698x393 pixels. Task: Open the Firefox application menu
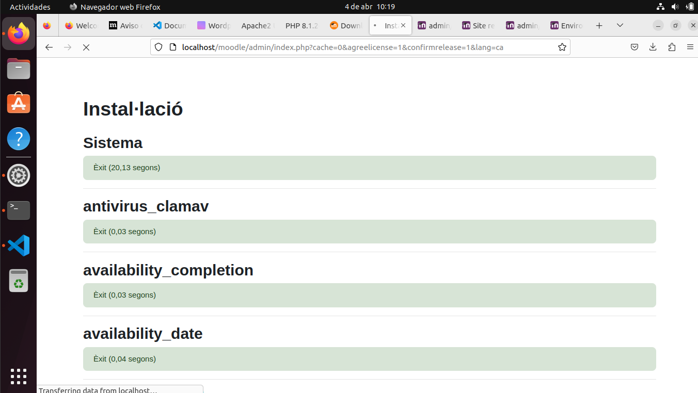tap(690, 46)
